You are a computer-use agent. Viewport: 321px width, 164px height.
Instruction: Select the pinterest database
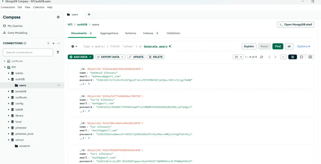point(21,128)
